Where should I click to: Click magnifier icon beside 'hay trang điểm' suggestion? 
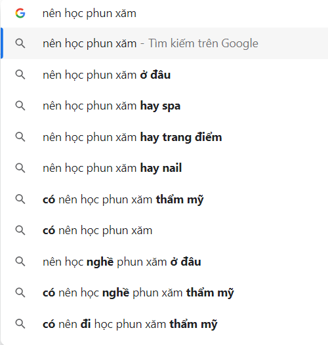coord(20,137)
